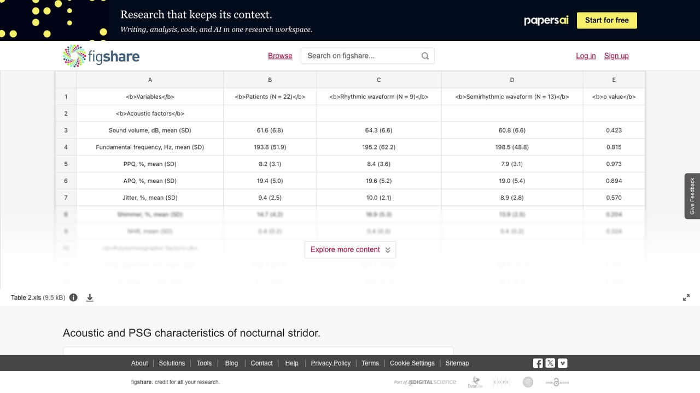Open Cookie Settings in the footer
This screenshot has width=700, height=393.
[412, 363]
